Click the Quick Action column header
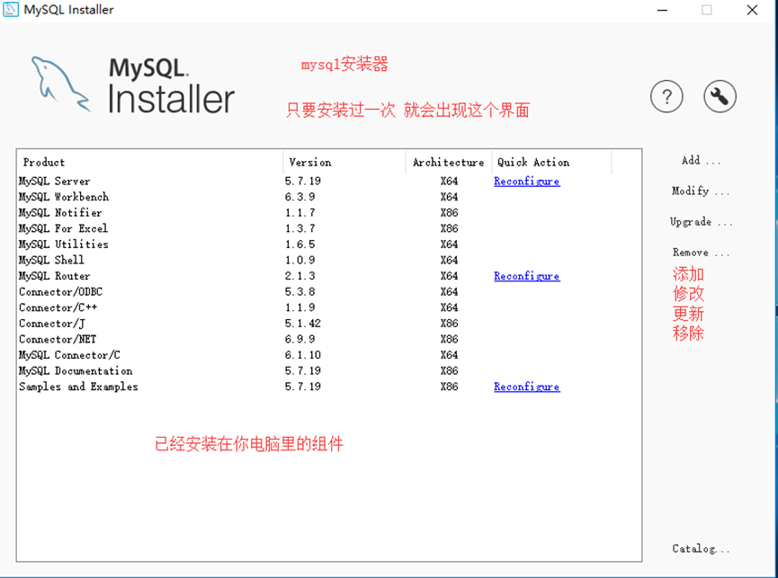This screenshot has height=578, width=778. pos(551,163)
